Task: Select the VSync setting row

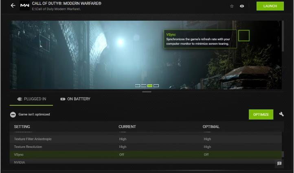Action: (x=145, y=155)
